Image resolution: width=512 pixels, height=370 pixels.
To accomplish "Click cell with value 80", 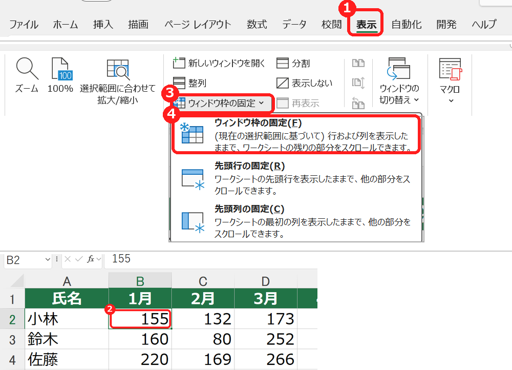I will point(203,339).
